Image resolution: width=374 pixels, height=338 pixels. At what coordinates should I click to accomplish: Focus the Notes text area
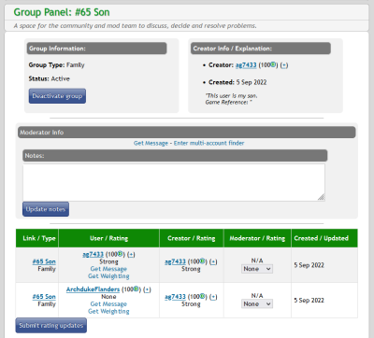[x=174, y=182]
